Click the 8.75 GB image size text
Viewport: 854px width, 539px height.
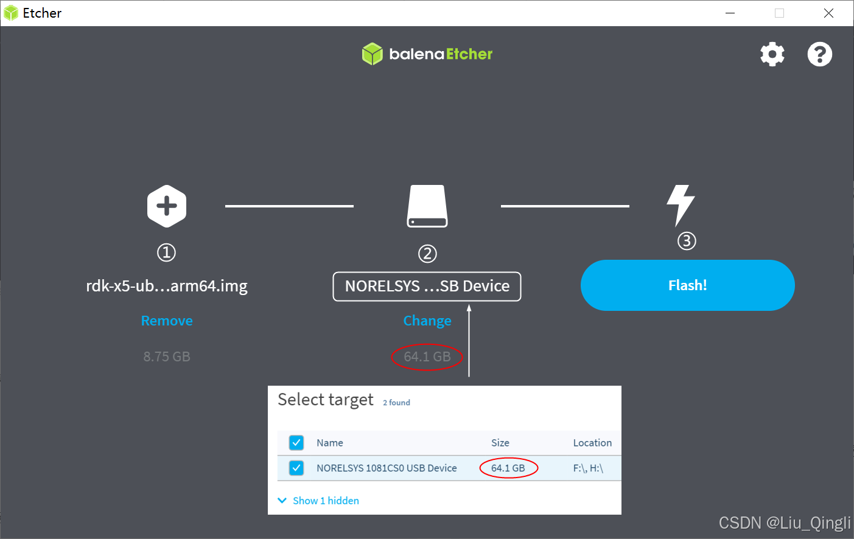[x=167, y=356]
